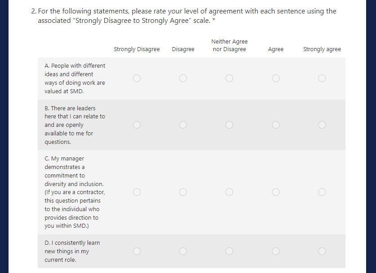Choose Disagree for statement B about leaders

click(x=183, y=125)
